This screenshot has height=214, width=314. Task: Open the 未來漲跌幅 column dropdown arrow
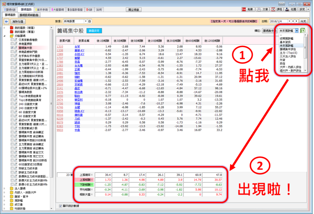tap(297, 31)
